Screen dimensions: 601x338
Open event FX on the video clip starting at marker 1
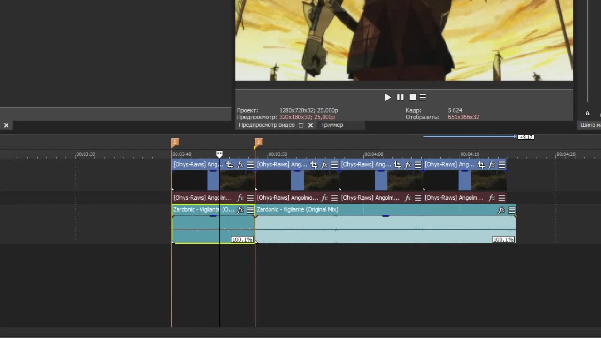[240, 165]
